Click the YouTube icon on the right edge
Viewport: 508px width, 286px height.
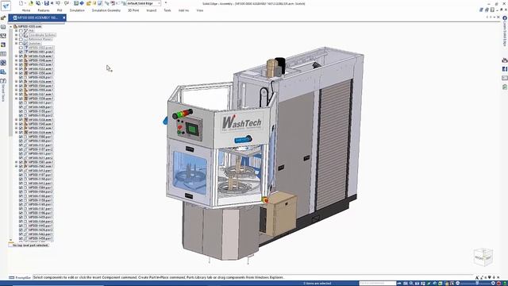[505, 60]
